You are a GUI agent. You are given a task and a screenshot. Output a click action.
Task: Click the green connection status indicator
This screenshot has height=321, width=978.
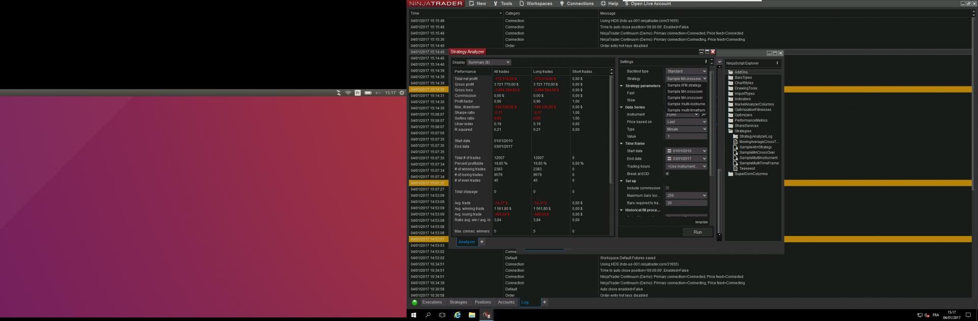pyautogui.click(x=415, y=302)
